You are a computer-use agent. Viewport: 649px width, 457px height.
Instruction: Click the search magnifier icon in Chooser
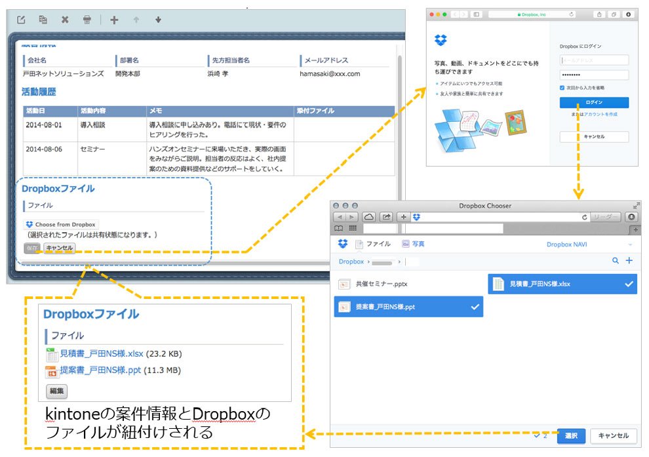pyautogui.click(x=616, y=260)
